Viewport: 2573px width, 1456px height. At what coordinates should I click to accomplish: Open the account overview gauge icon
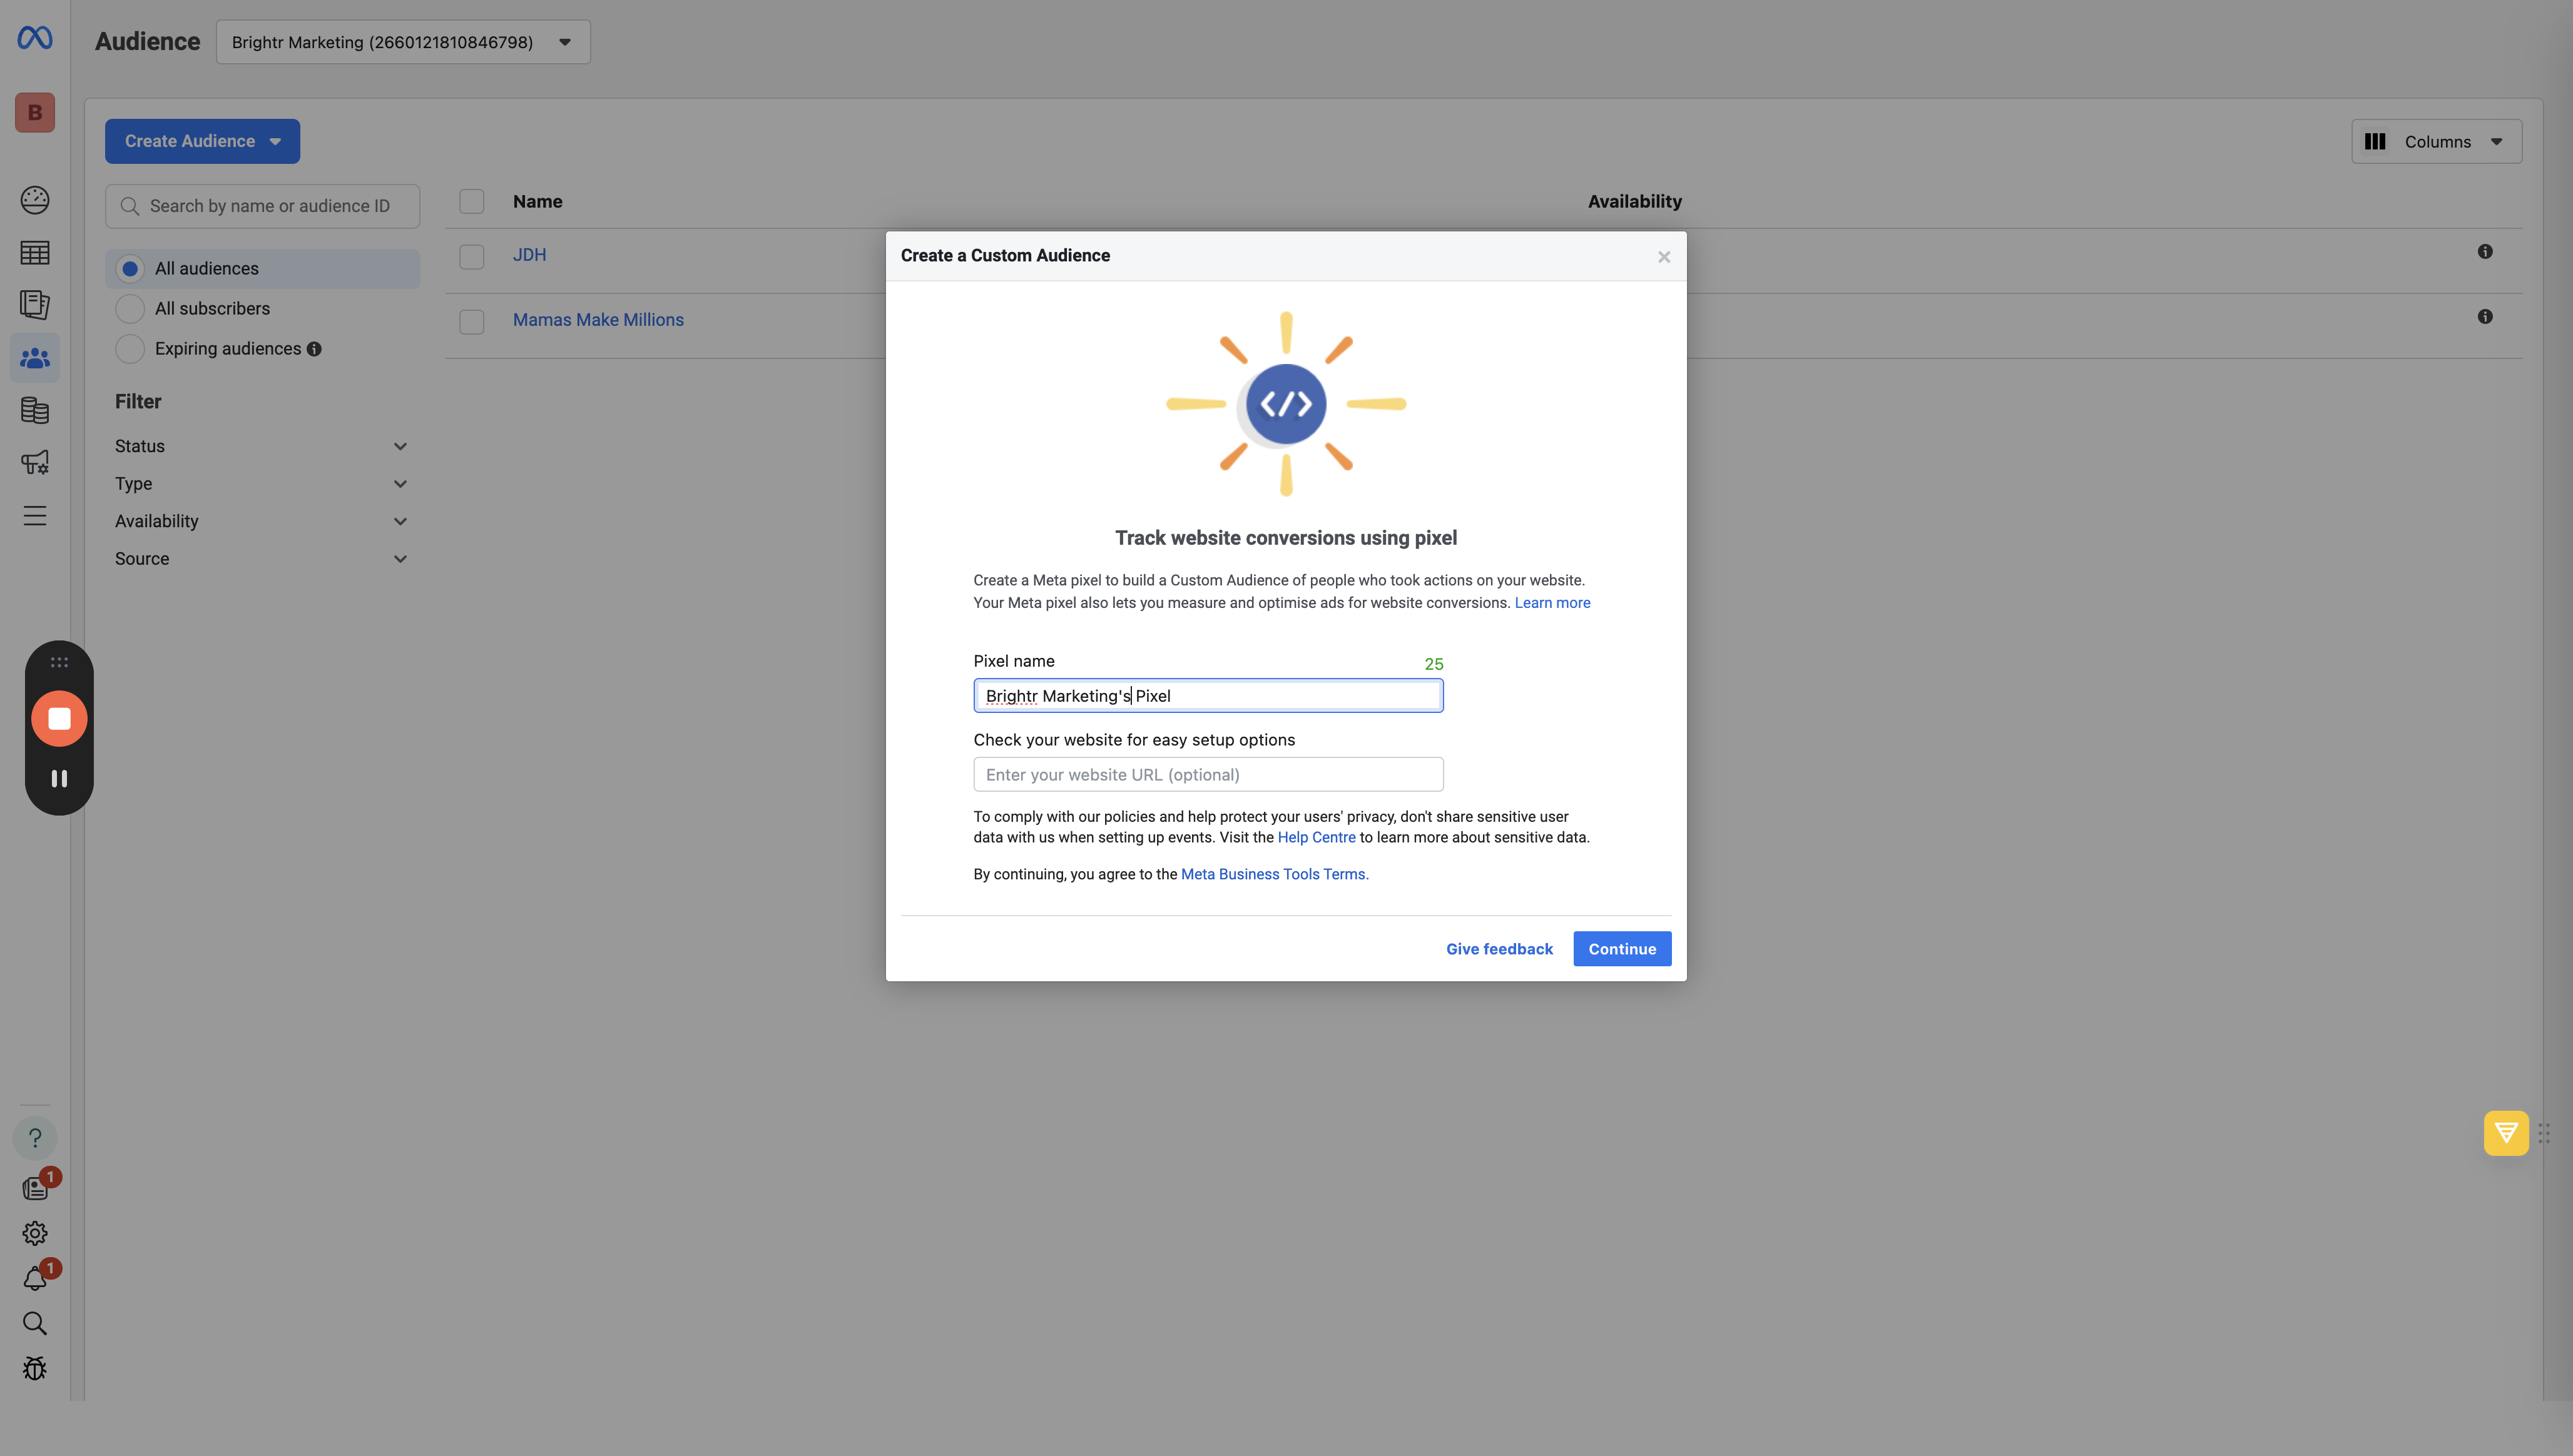35,200
